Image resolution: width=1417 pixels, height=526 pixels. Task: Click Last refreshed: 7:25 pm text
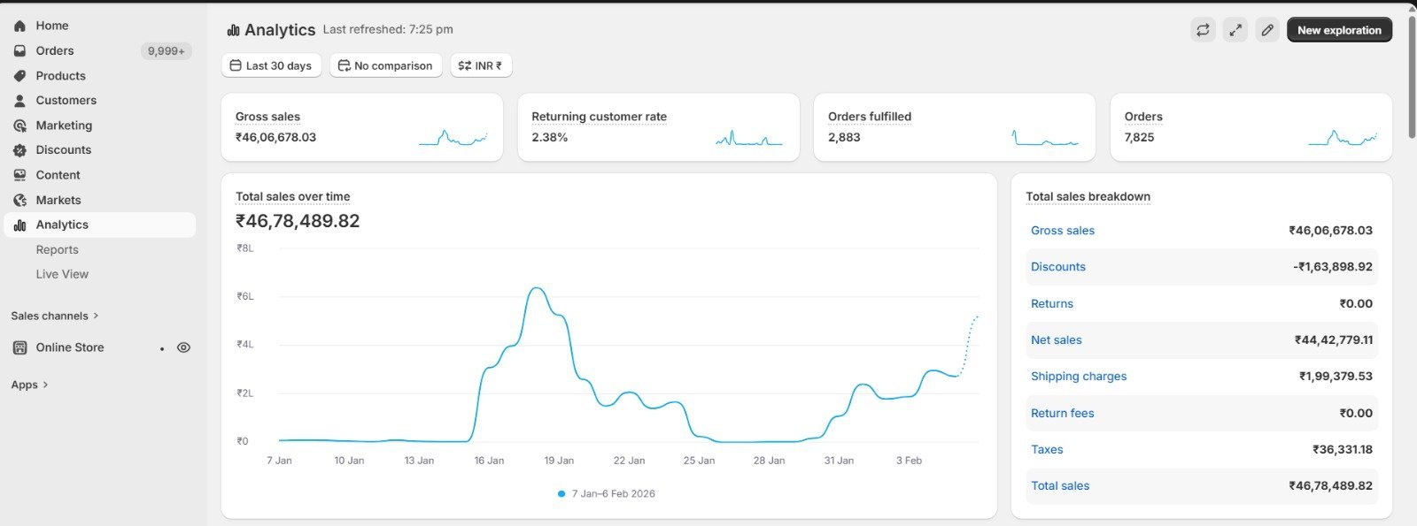[x=388, y=29]
